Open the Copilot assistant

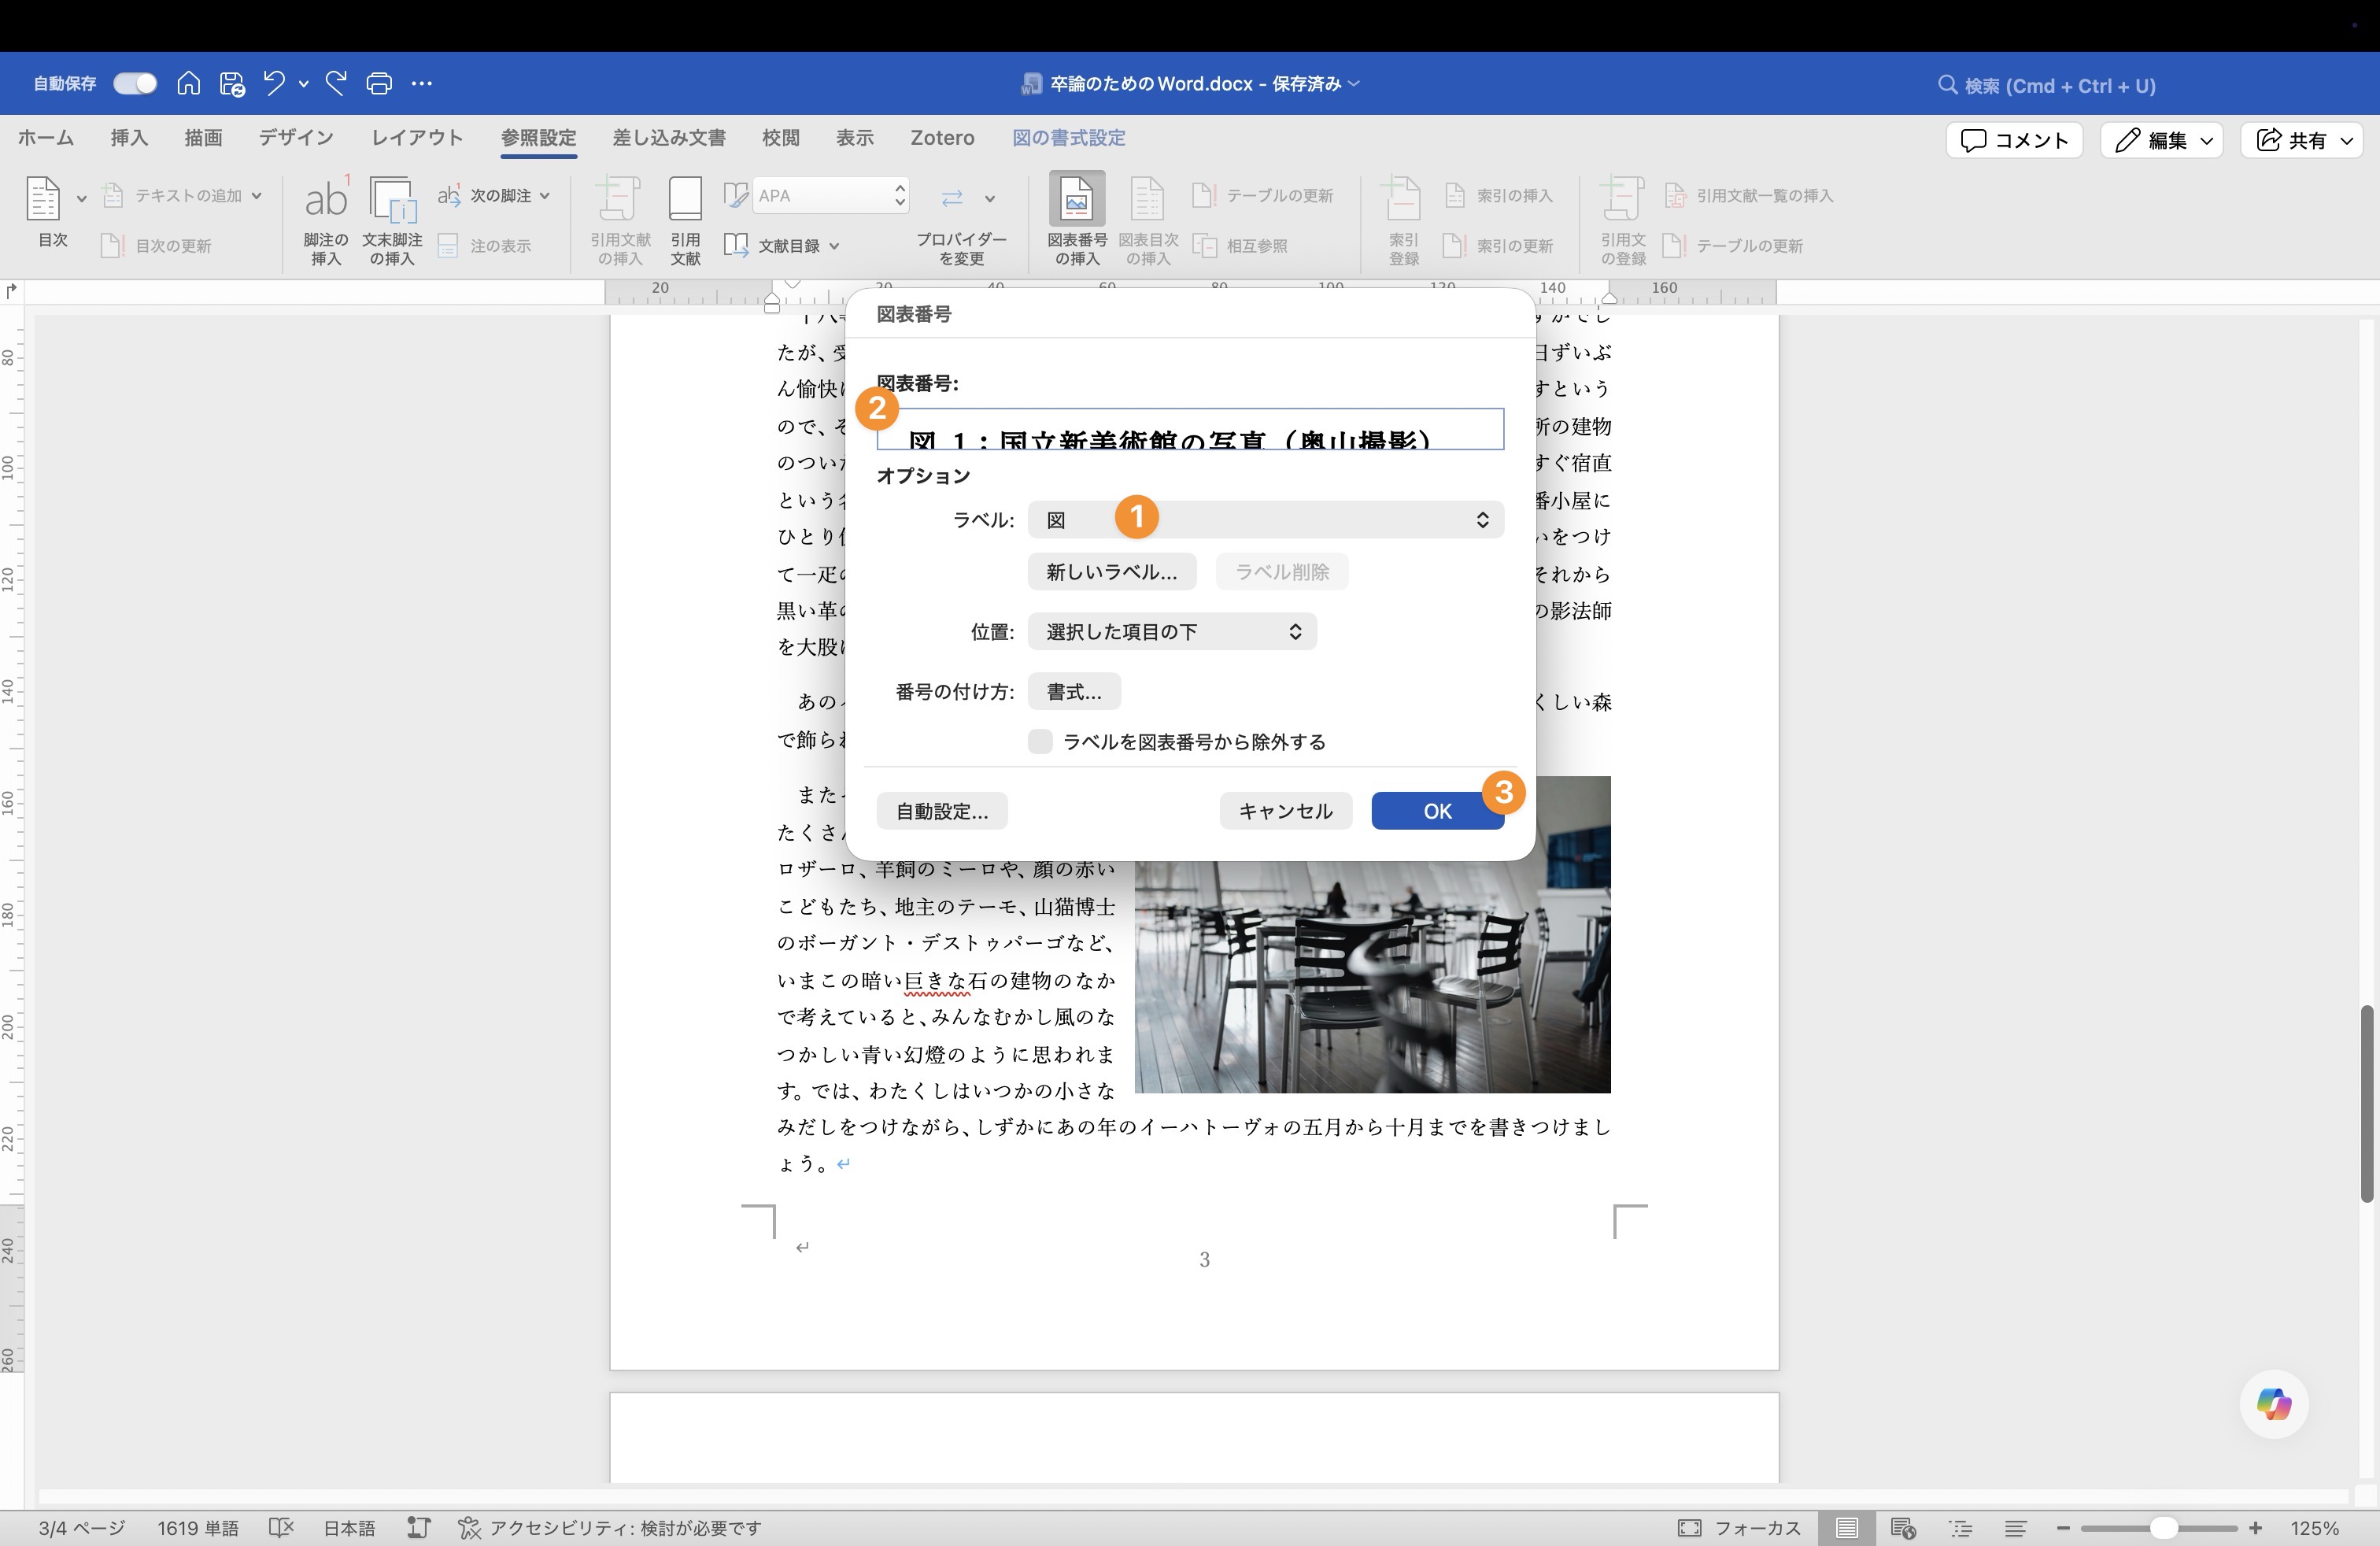(x=2272, y=1404)
